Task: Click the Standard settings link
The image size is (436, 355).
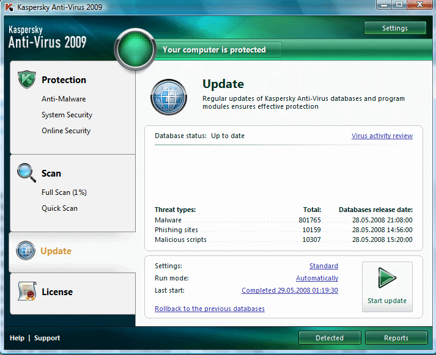Action: tap(323, 266)
